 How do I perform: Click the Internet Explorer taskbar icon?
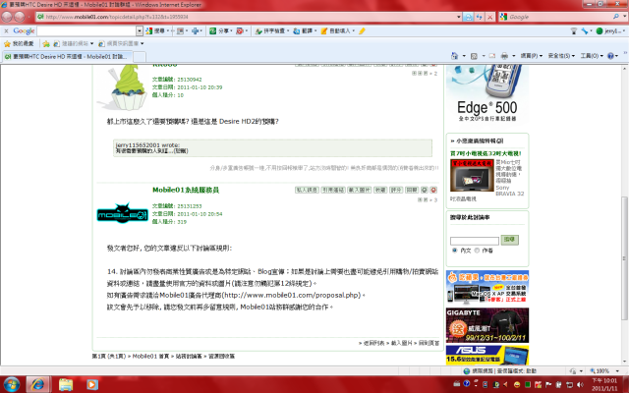38,384
